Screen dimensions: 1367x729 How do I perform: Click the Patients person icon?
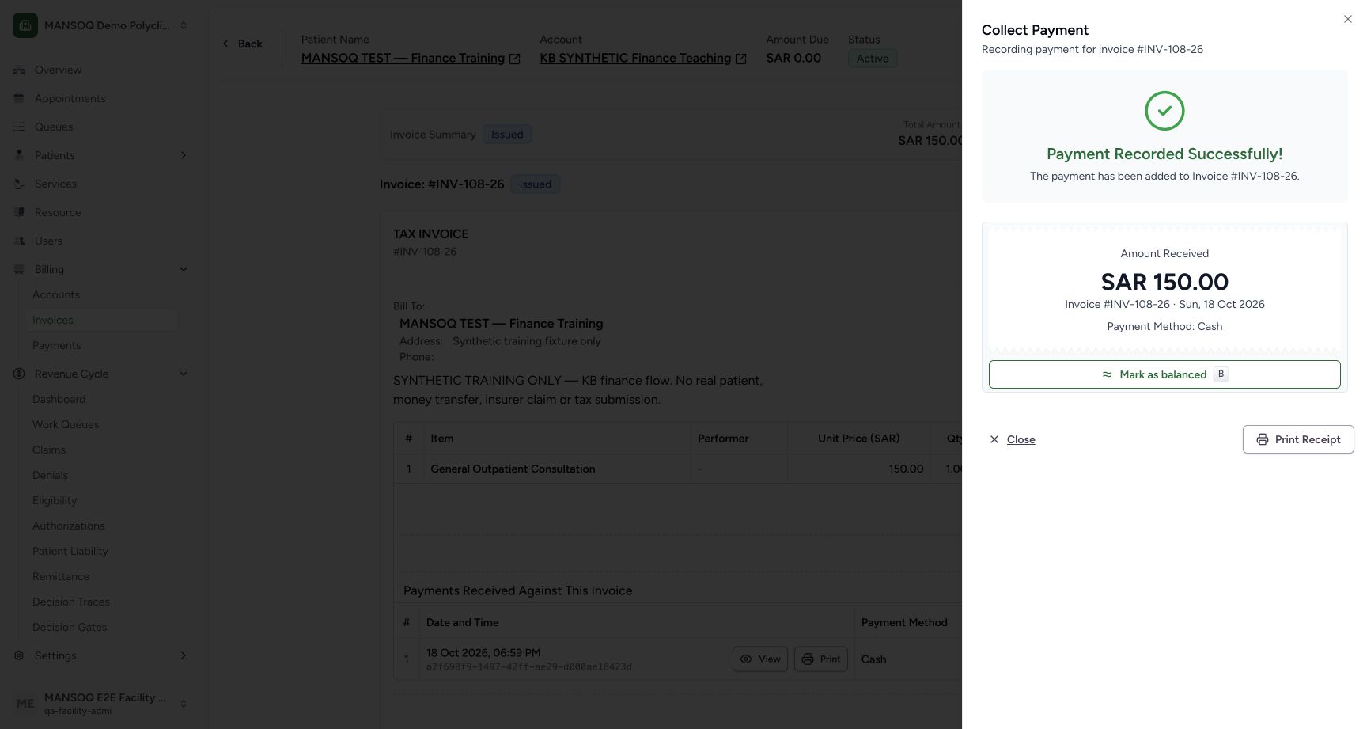pyautogui.click(x=19, y=155)
